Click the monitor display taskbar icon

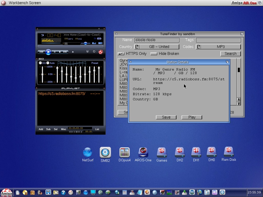coord(93,192)
